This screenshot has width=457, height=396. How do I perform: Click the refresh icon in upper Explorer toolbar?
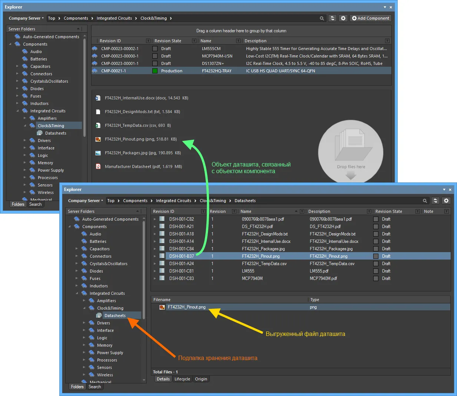[x=332, y=18]
